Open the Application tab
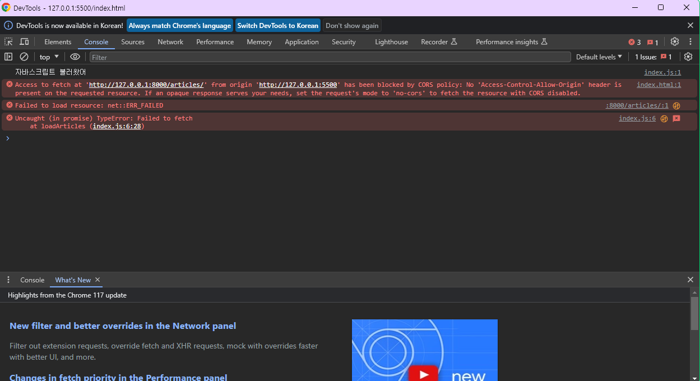The width and height of the screenshot is (700, 381). point(302,42)
